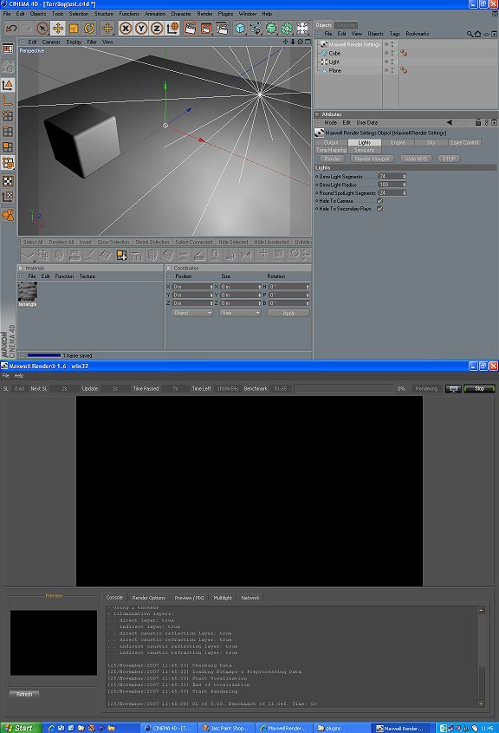Click Attributes back arrow icon
The width and height of the screenshot is (499, 733).
[450, 122]
